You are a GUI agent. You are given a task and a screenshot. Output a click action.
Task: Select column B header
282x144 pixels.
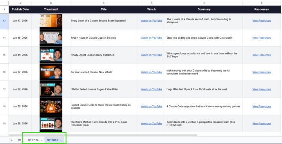point(51,3)
